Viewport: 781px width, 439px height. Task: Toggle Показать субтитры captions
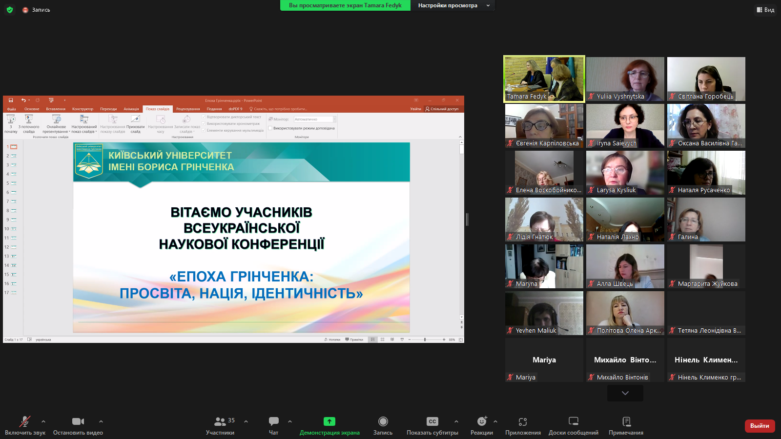click(432, 421)
